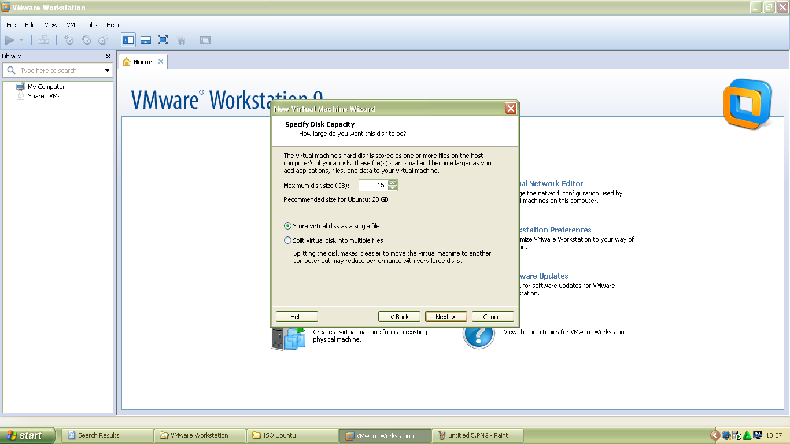The image size is (790, 444).
Task: Click the Full Screen mode icon
Action: [163, 40]
